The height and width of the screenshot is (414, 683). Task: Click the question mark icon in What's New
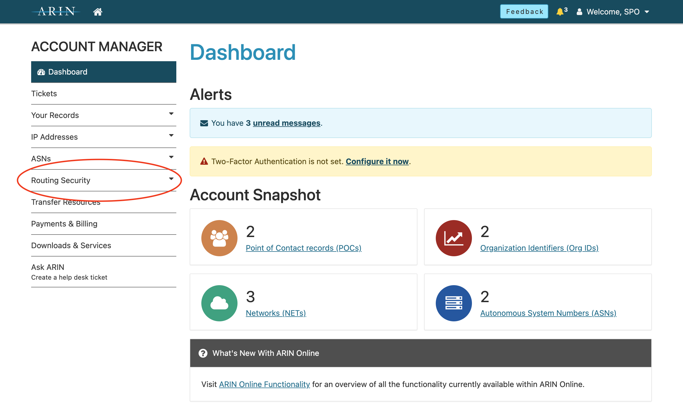[x=203, y=353]
